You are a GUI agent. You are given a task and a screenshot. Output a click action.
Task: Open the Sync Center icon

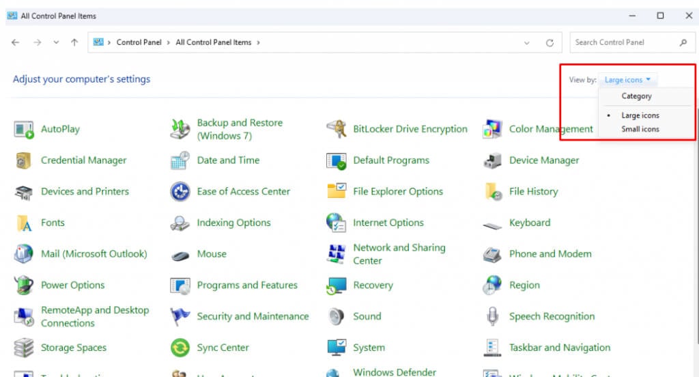[x=180, y=348]
